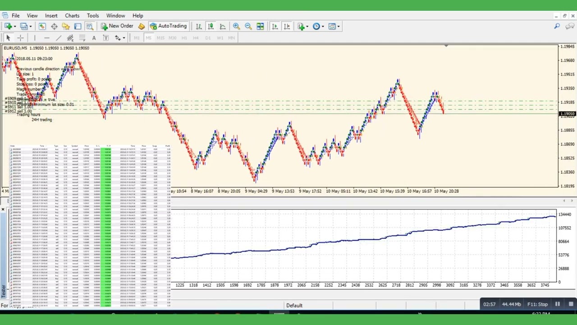Select the M1 timeframe
Image resolution: width=577 pixels, height=325 pixels.
pos(137,38)
